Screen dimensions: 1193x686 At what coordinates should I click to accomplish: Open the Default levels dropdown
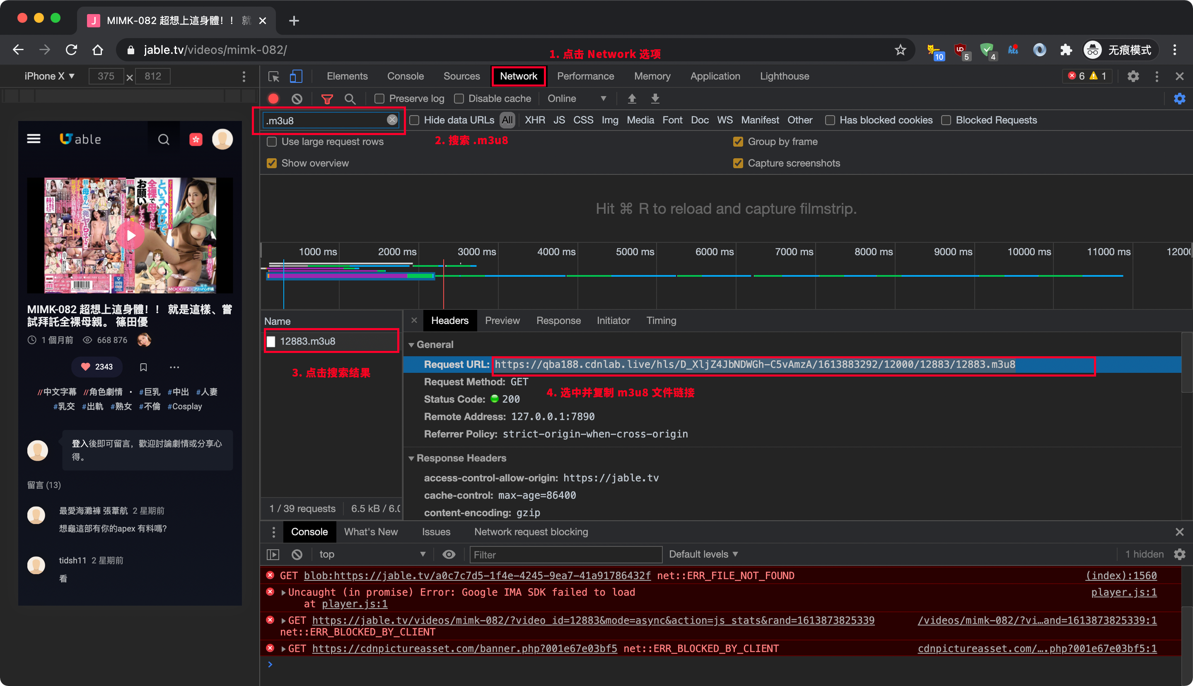pos(703,555)
